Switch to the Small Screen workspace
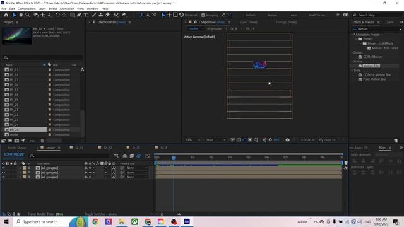Viewport: 404px width, 227px height. [x=317, y=15]
